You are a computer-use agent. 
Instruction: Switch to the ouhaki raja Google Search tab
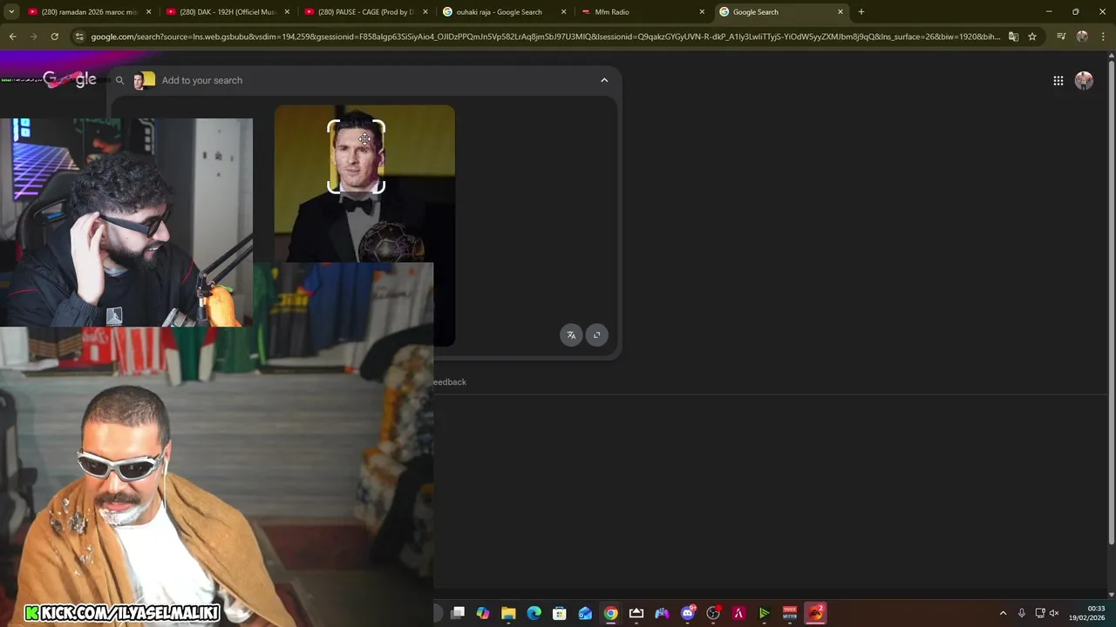click(504, 12)
